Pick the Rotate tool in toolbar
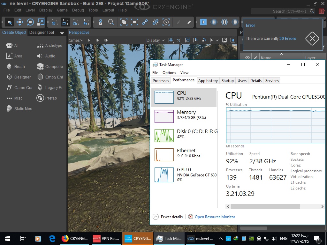Screen dimensions: 327x245 pyautogui.click(x=30, y=22)
